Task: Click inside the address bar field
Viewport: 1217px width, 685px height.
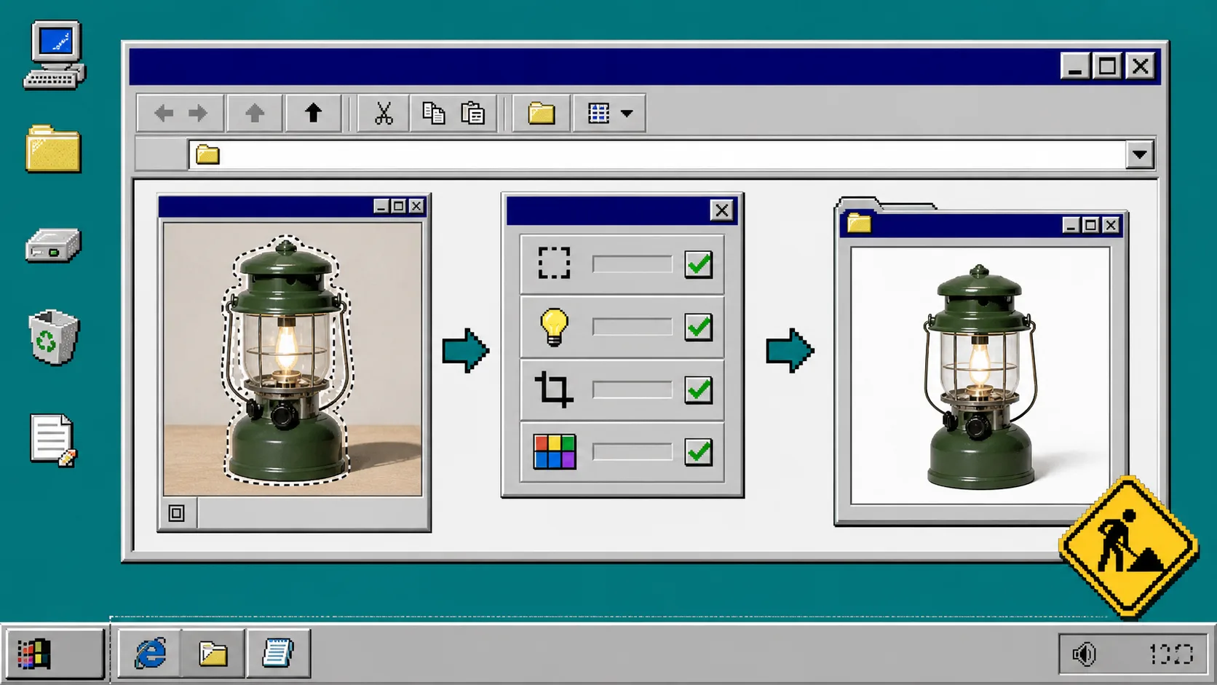Action: point(657,154)
